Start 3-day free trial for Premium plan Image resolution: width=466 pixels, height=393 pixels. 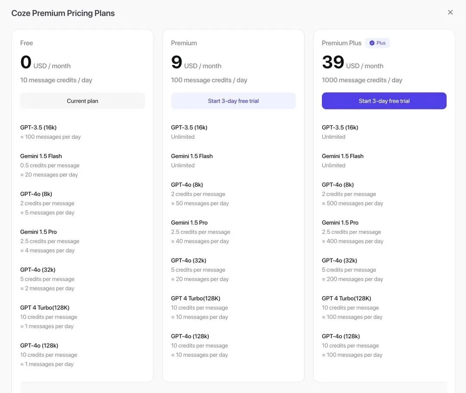click(x=233, y=101)
